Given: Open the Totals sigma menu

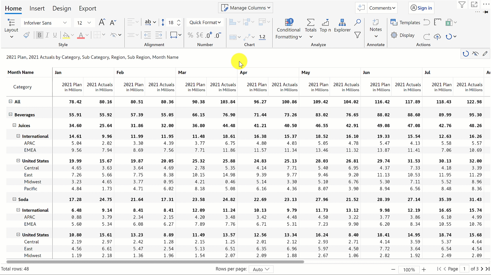Looking at the screenshot, I should 311,28.
